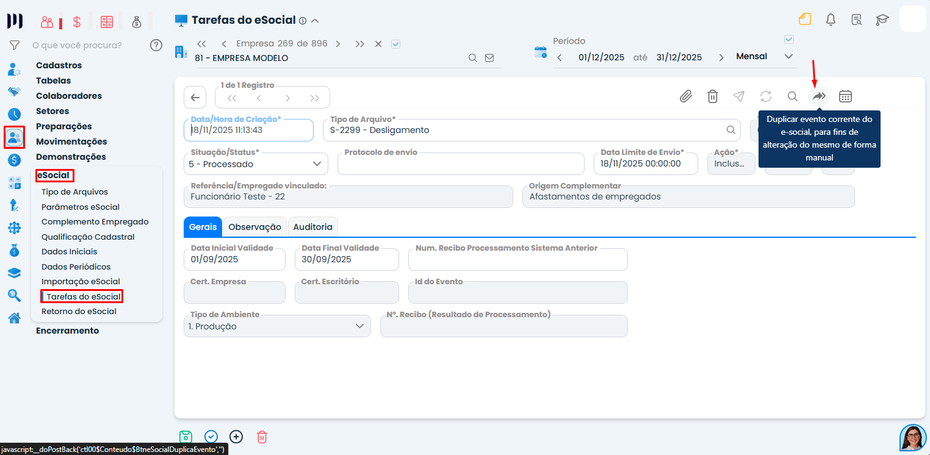Click the paper plane send icon
Viewport: 930px width, 455px height.
[x=739, y=96]
